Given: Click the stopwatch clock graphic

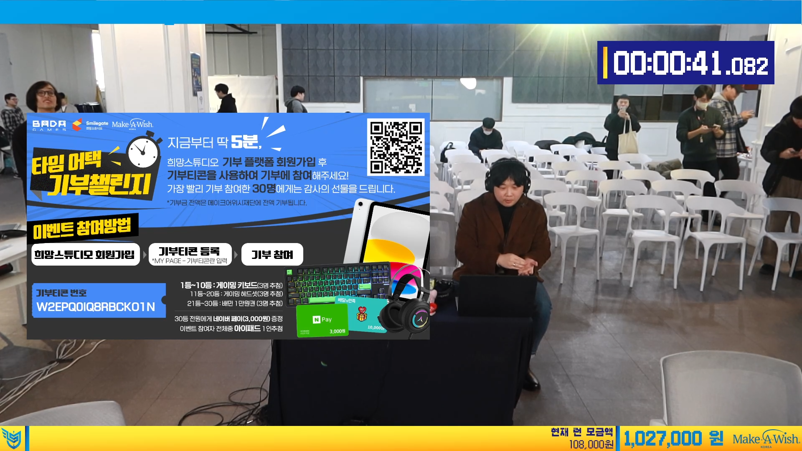Looking at the screenshot, I should (x=143, y=150).
